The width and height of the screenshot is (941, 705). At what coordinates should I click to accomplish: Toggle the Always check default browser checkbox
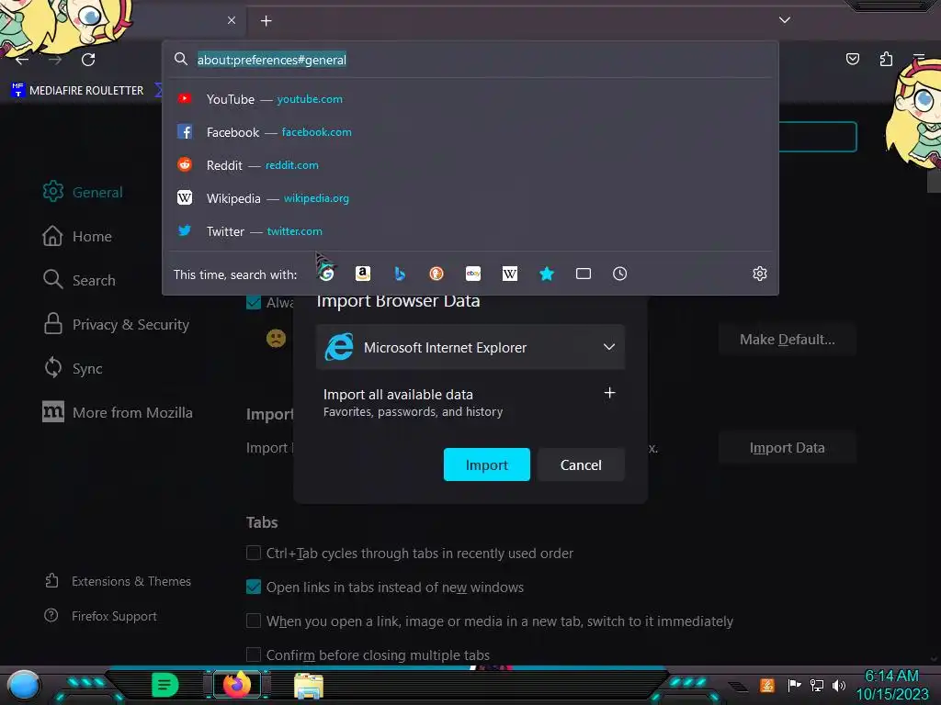pyautogui.click(x=254, y=302)
